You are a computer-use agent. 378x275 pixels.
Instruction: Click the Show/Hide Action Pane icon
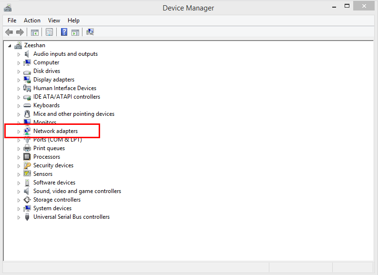75,32
